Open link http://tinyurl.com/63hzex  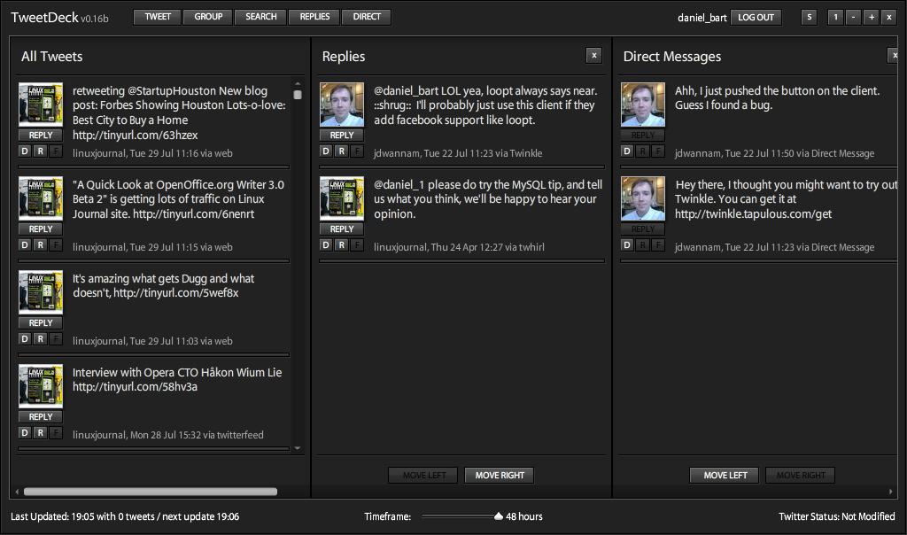135,136
